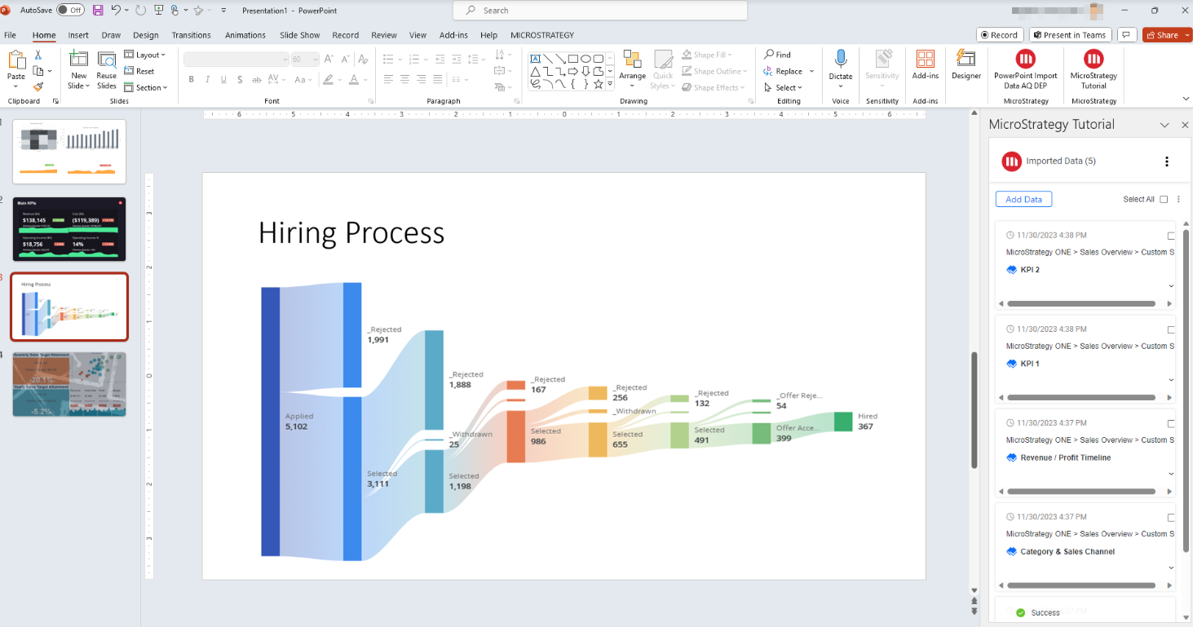Collapse the MicroStrategy Tutorial pane chevron
Viewport: 1193px width, 627px height.
click(1164, 125)
